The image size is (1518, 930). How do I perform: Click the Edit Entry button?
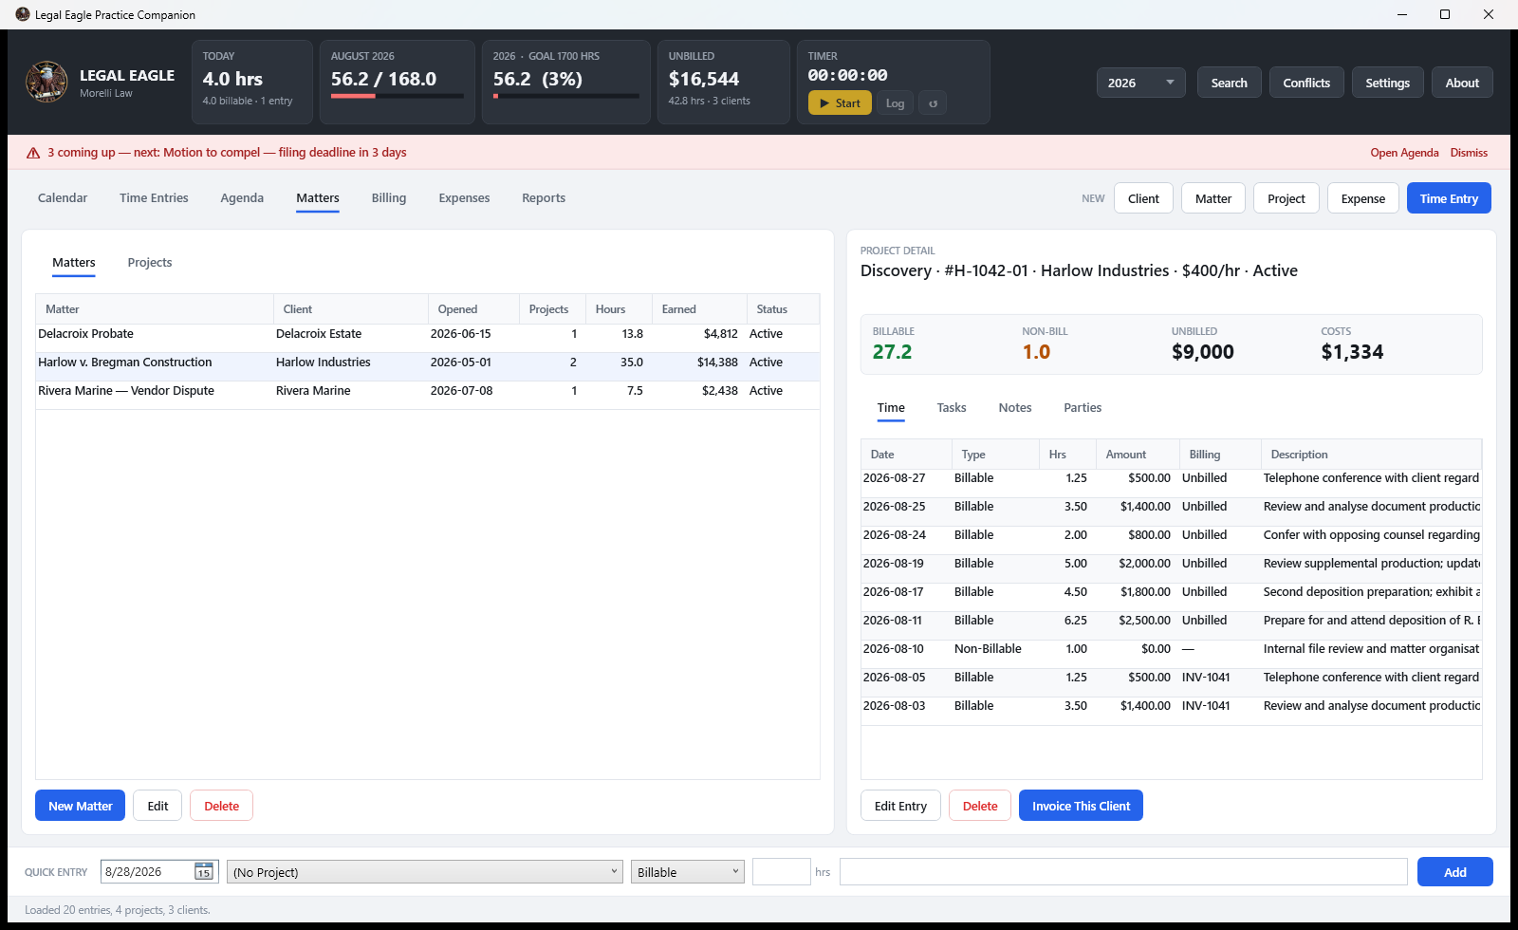[900, 806]
